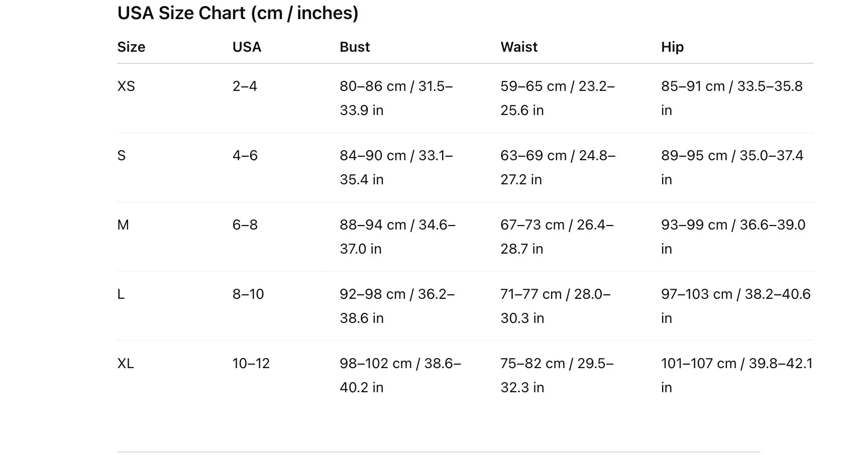Click the Hip column header
860x455 pixels.
(x=672, y=47)
